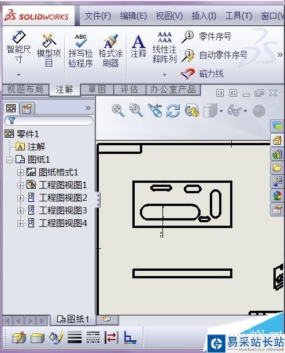Open Linear Note Pattern (线性注释阵列)
285x353 pixels.
coord(164,47)
